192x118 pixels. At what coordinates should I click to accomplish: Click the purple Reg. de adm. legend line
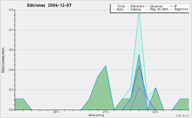point(147,9)
